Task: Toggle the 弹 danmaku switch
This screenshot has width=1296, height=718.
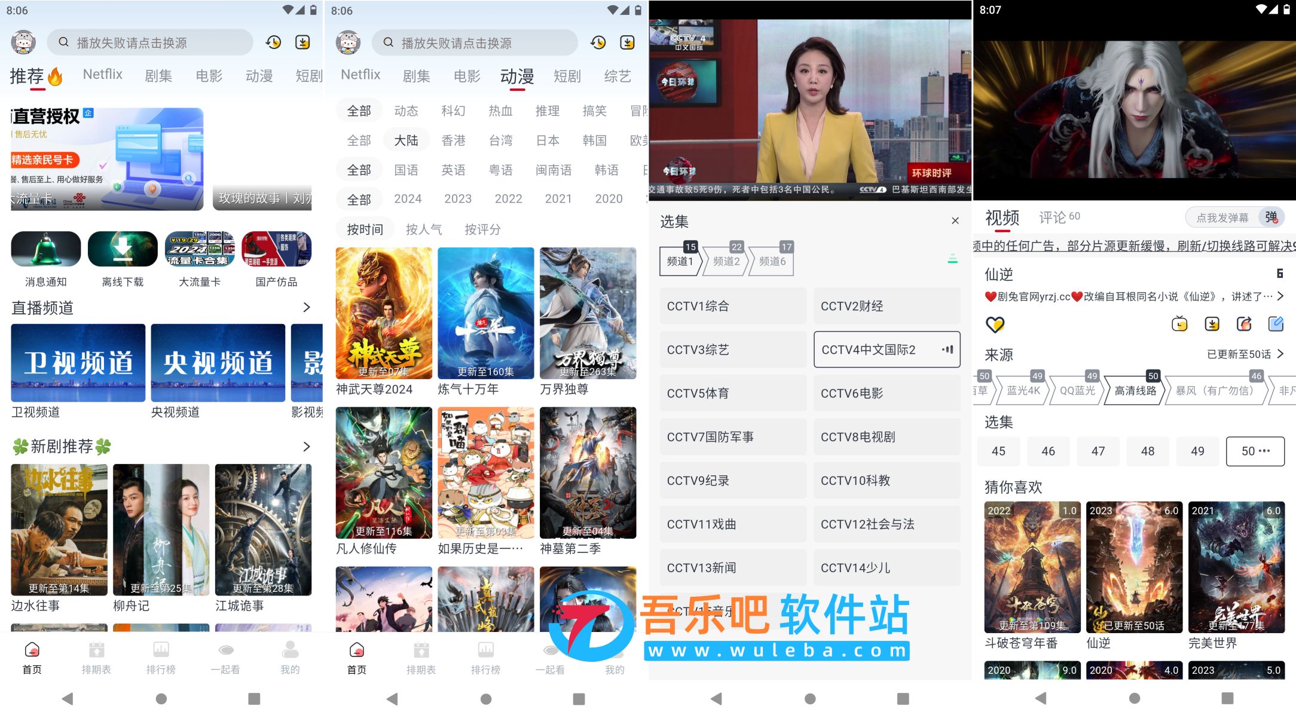Action: click(1271, 217)
